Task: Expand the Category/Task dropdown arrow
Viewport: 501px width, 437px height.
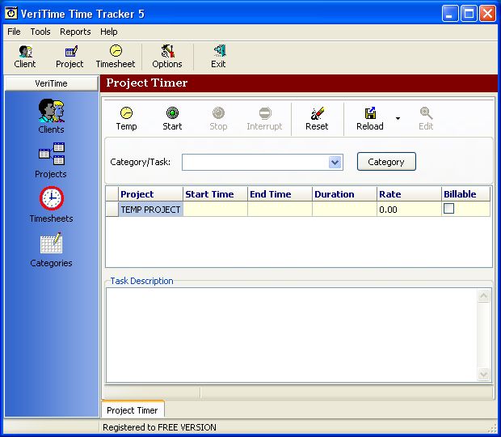Action: coord(335,162)
